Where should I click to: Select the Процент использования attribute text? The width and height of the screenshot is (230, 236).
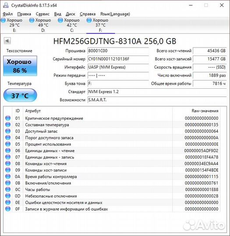click(x=48, y=144)
